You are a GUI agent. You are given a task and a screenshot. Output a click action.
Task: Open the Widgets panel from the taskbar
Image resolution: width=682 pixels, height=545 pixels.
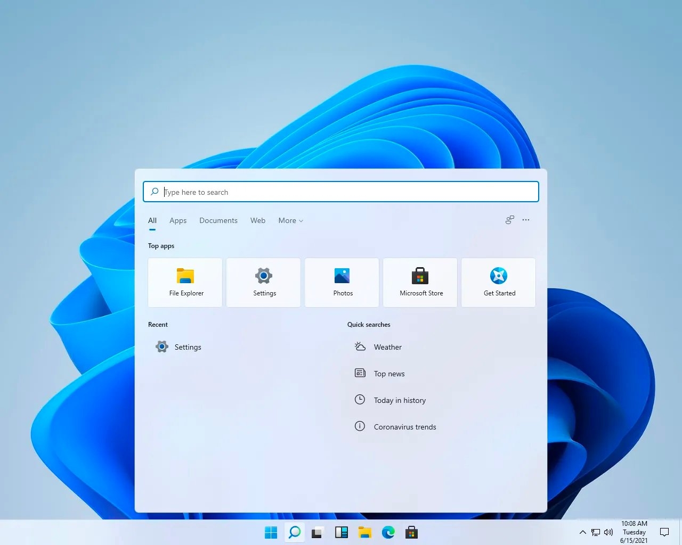(x=342, y=532)
